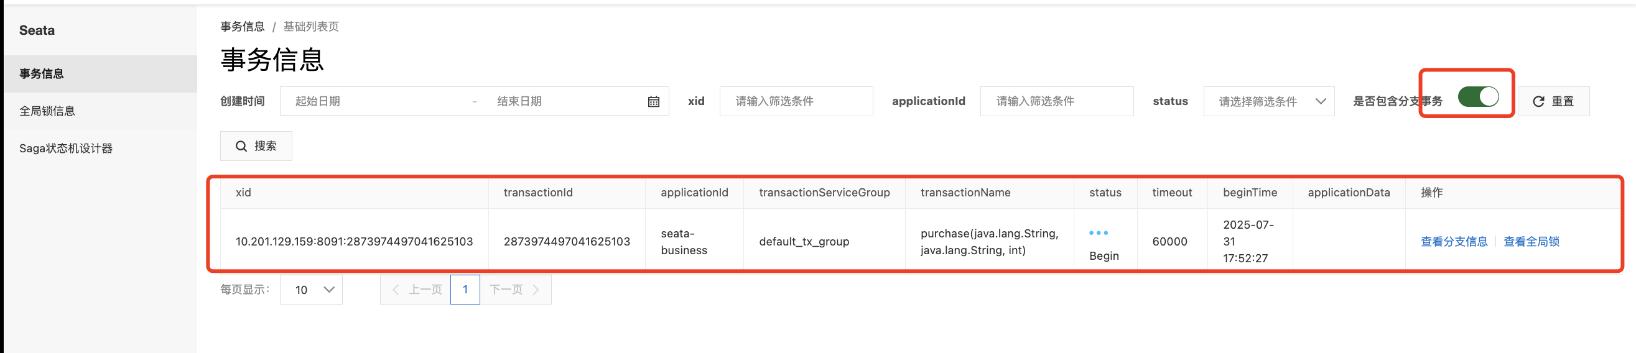The height and width of the screenshot is (353, 1636).
Task: Click the 基础列表页 breadcrumb text
Action: 310,27
